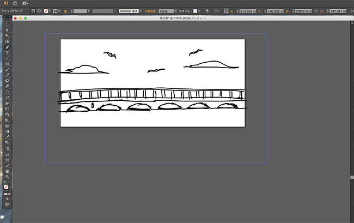Select the Symbol Sprayer tool
This screenshot has height=223, width=354.
[7, 149]
